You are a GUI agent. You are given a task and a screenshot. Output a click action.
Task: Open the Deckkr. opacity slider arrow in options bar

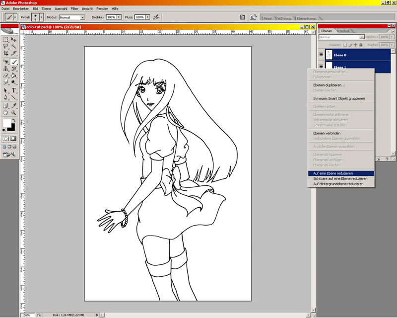click(x=119, y=17)
